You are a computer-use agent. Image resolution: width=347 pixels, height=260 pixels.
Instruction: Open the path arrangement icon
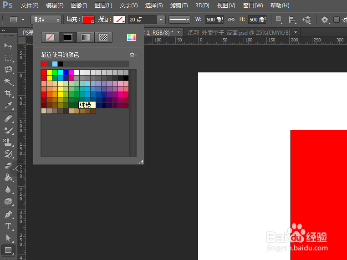pyautogui.click(x=307, y=20)
